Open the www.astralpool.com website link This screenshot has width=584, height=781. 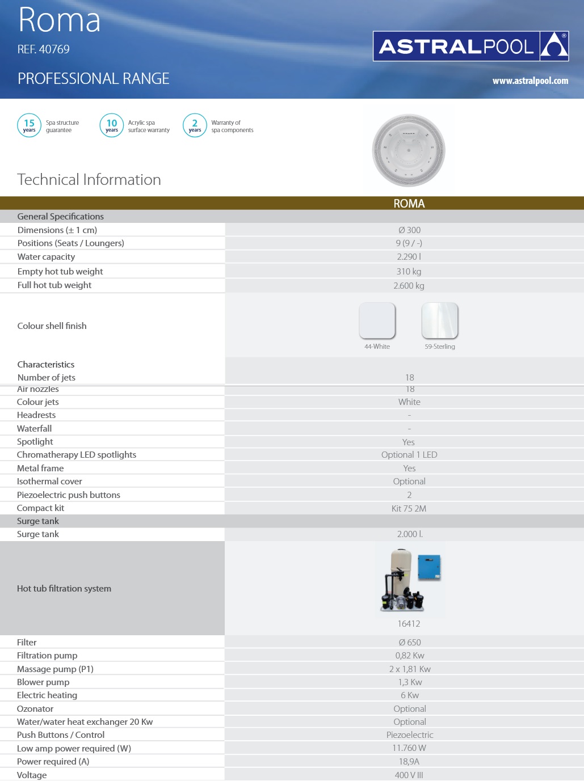(x=530, y=81)
